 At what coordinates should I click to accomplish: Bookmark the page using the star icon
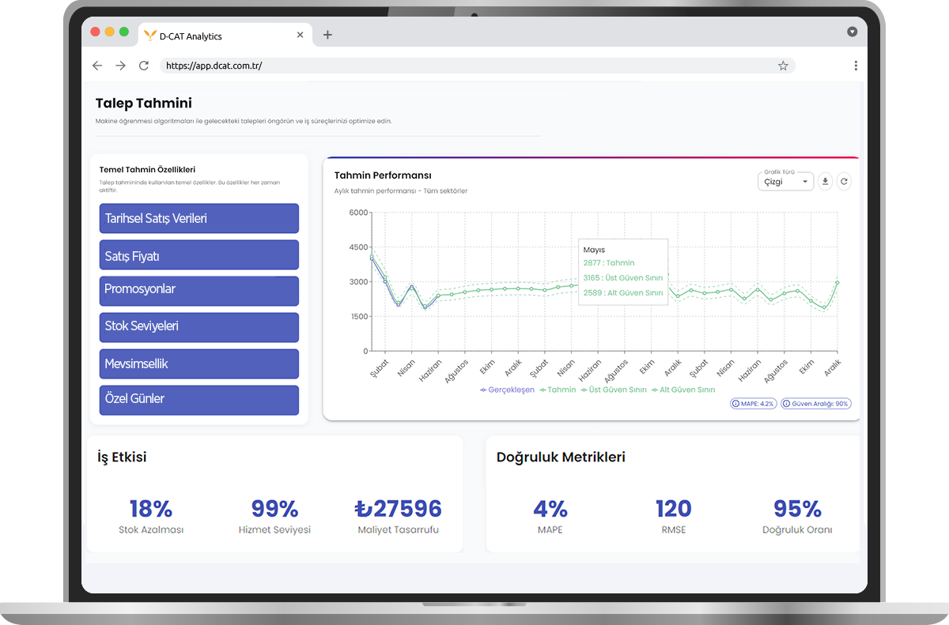(x=783, y=66)
